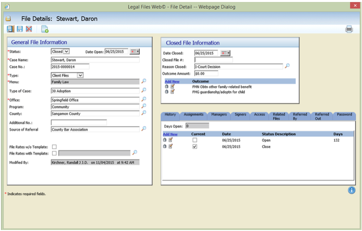Screen dimensions: 362x231
Task: Edit the Open status history row
Action: (171, 139)
